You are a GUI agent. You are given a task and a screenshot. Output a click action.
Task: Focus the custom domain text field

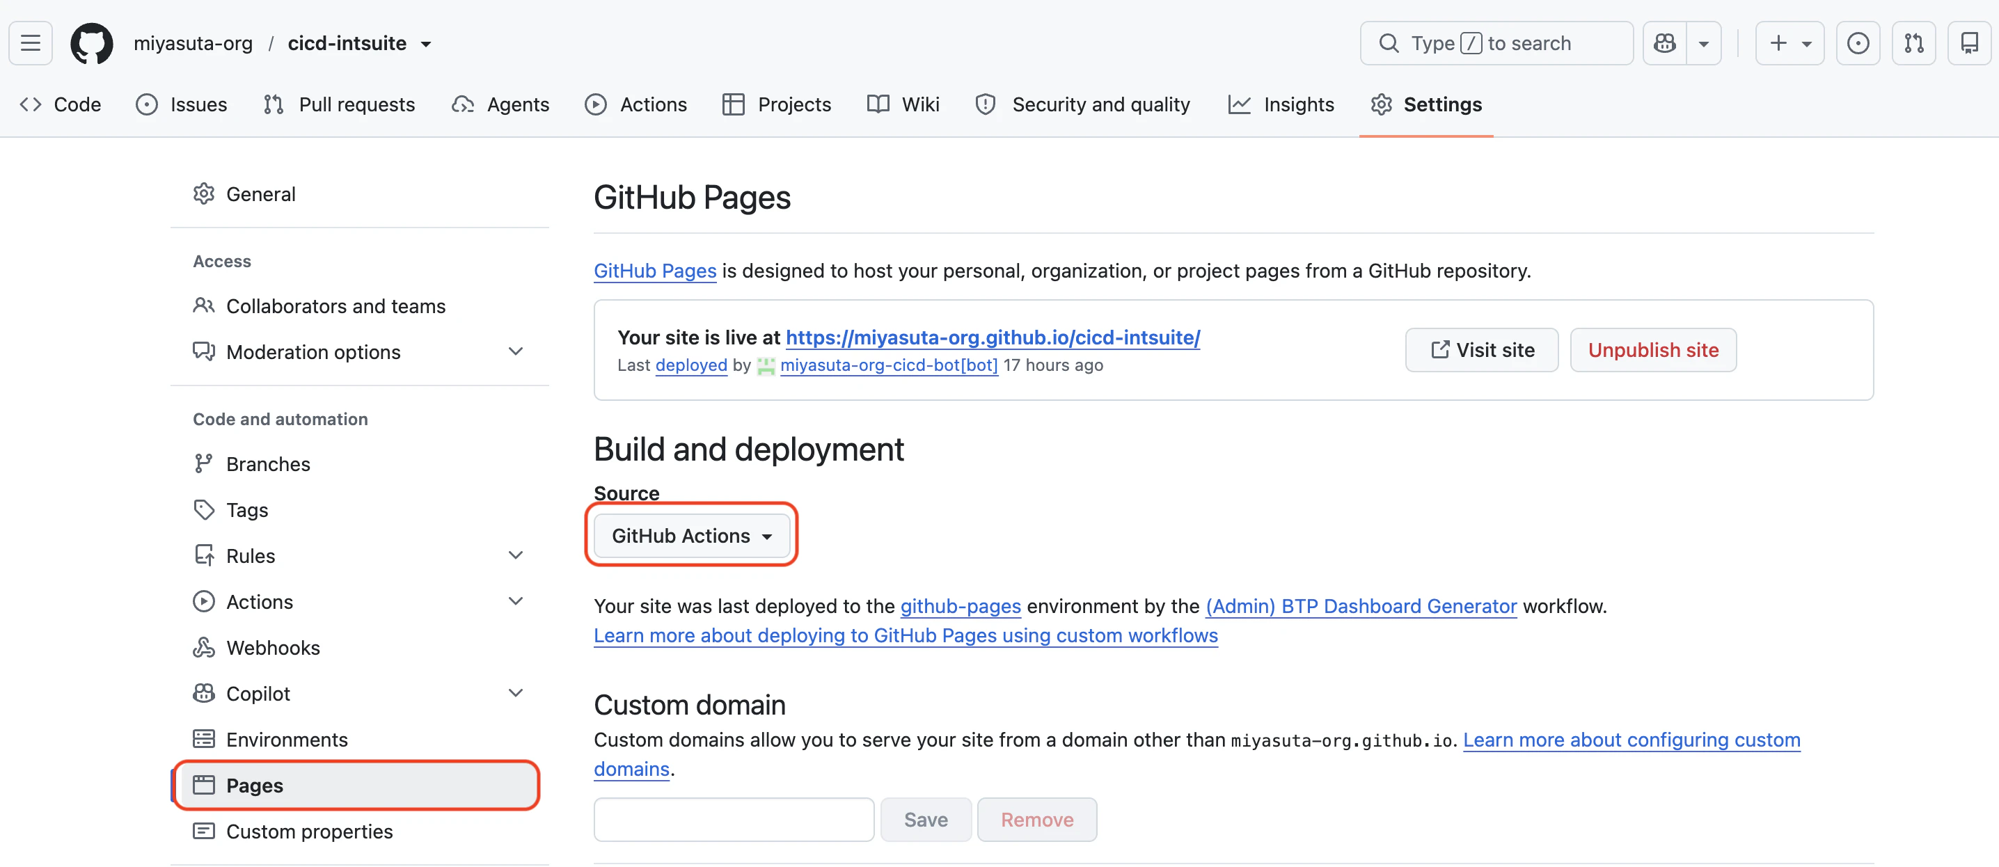click(x=734, y=820)
